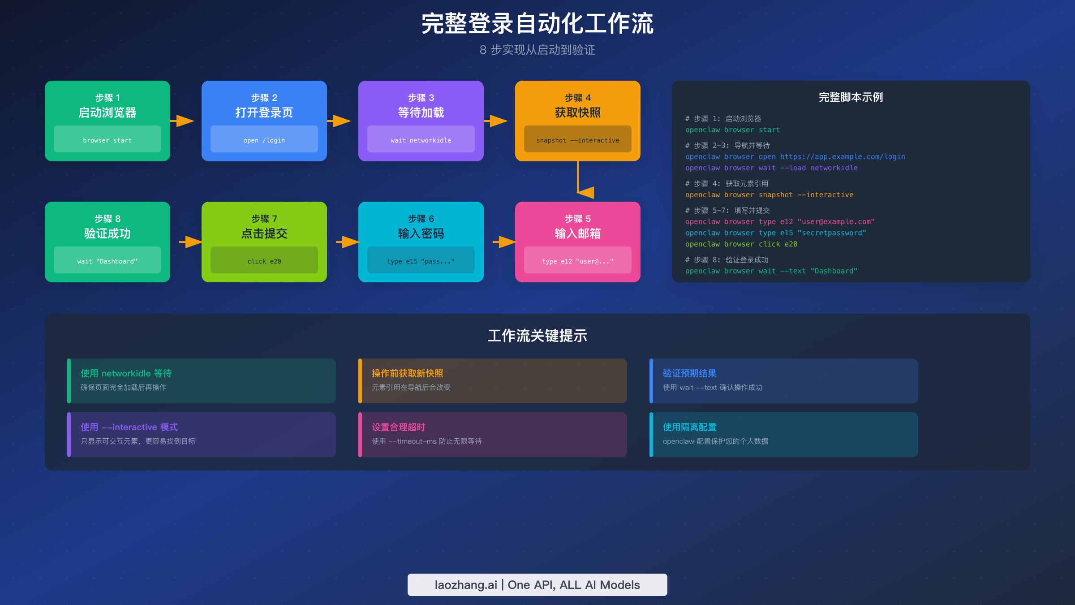The image size is (1075, 605).
Task: Select the 步骤 3 等待加载 card
Action: click(x=421, y=108)
